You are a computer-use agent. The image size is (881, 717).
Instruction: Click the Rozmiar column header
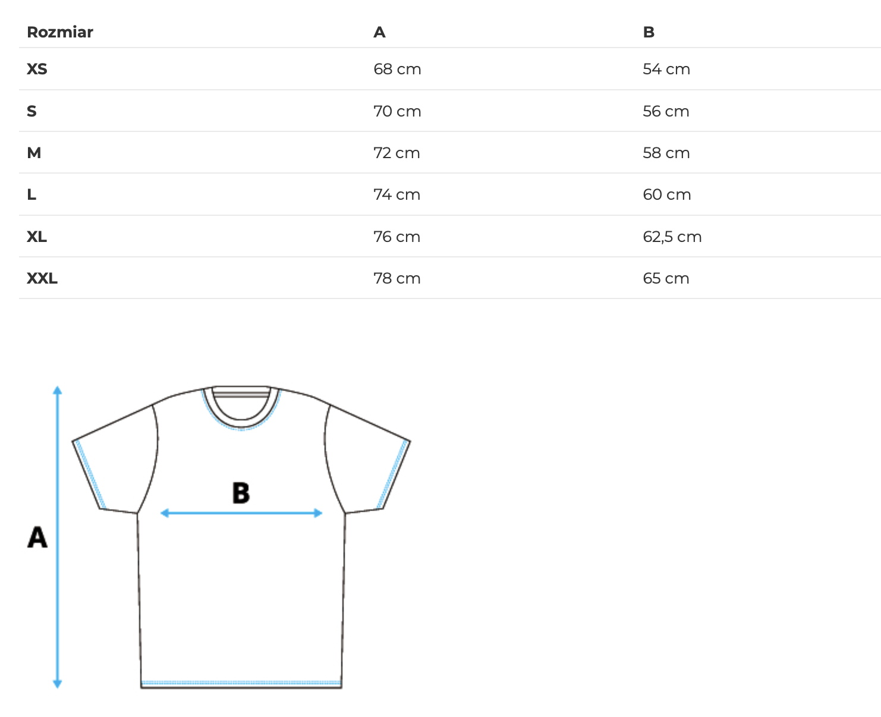click(x=60, y=32)
